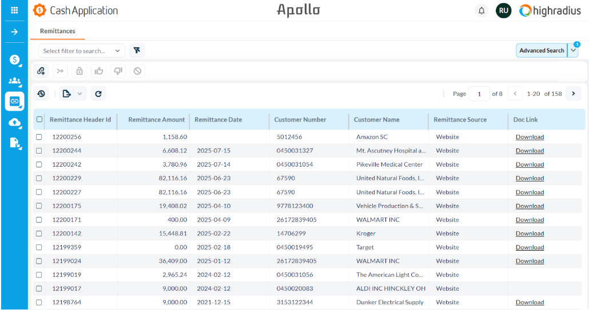This screenshot has height=310, width=589.
Task: Click customer number 14706299 cell
Action: [291, 233]
